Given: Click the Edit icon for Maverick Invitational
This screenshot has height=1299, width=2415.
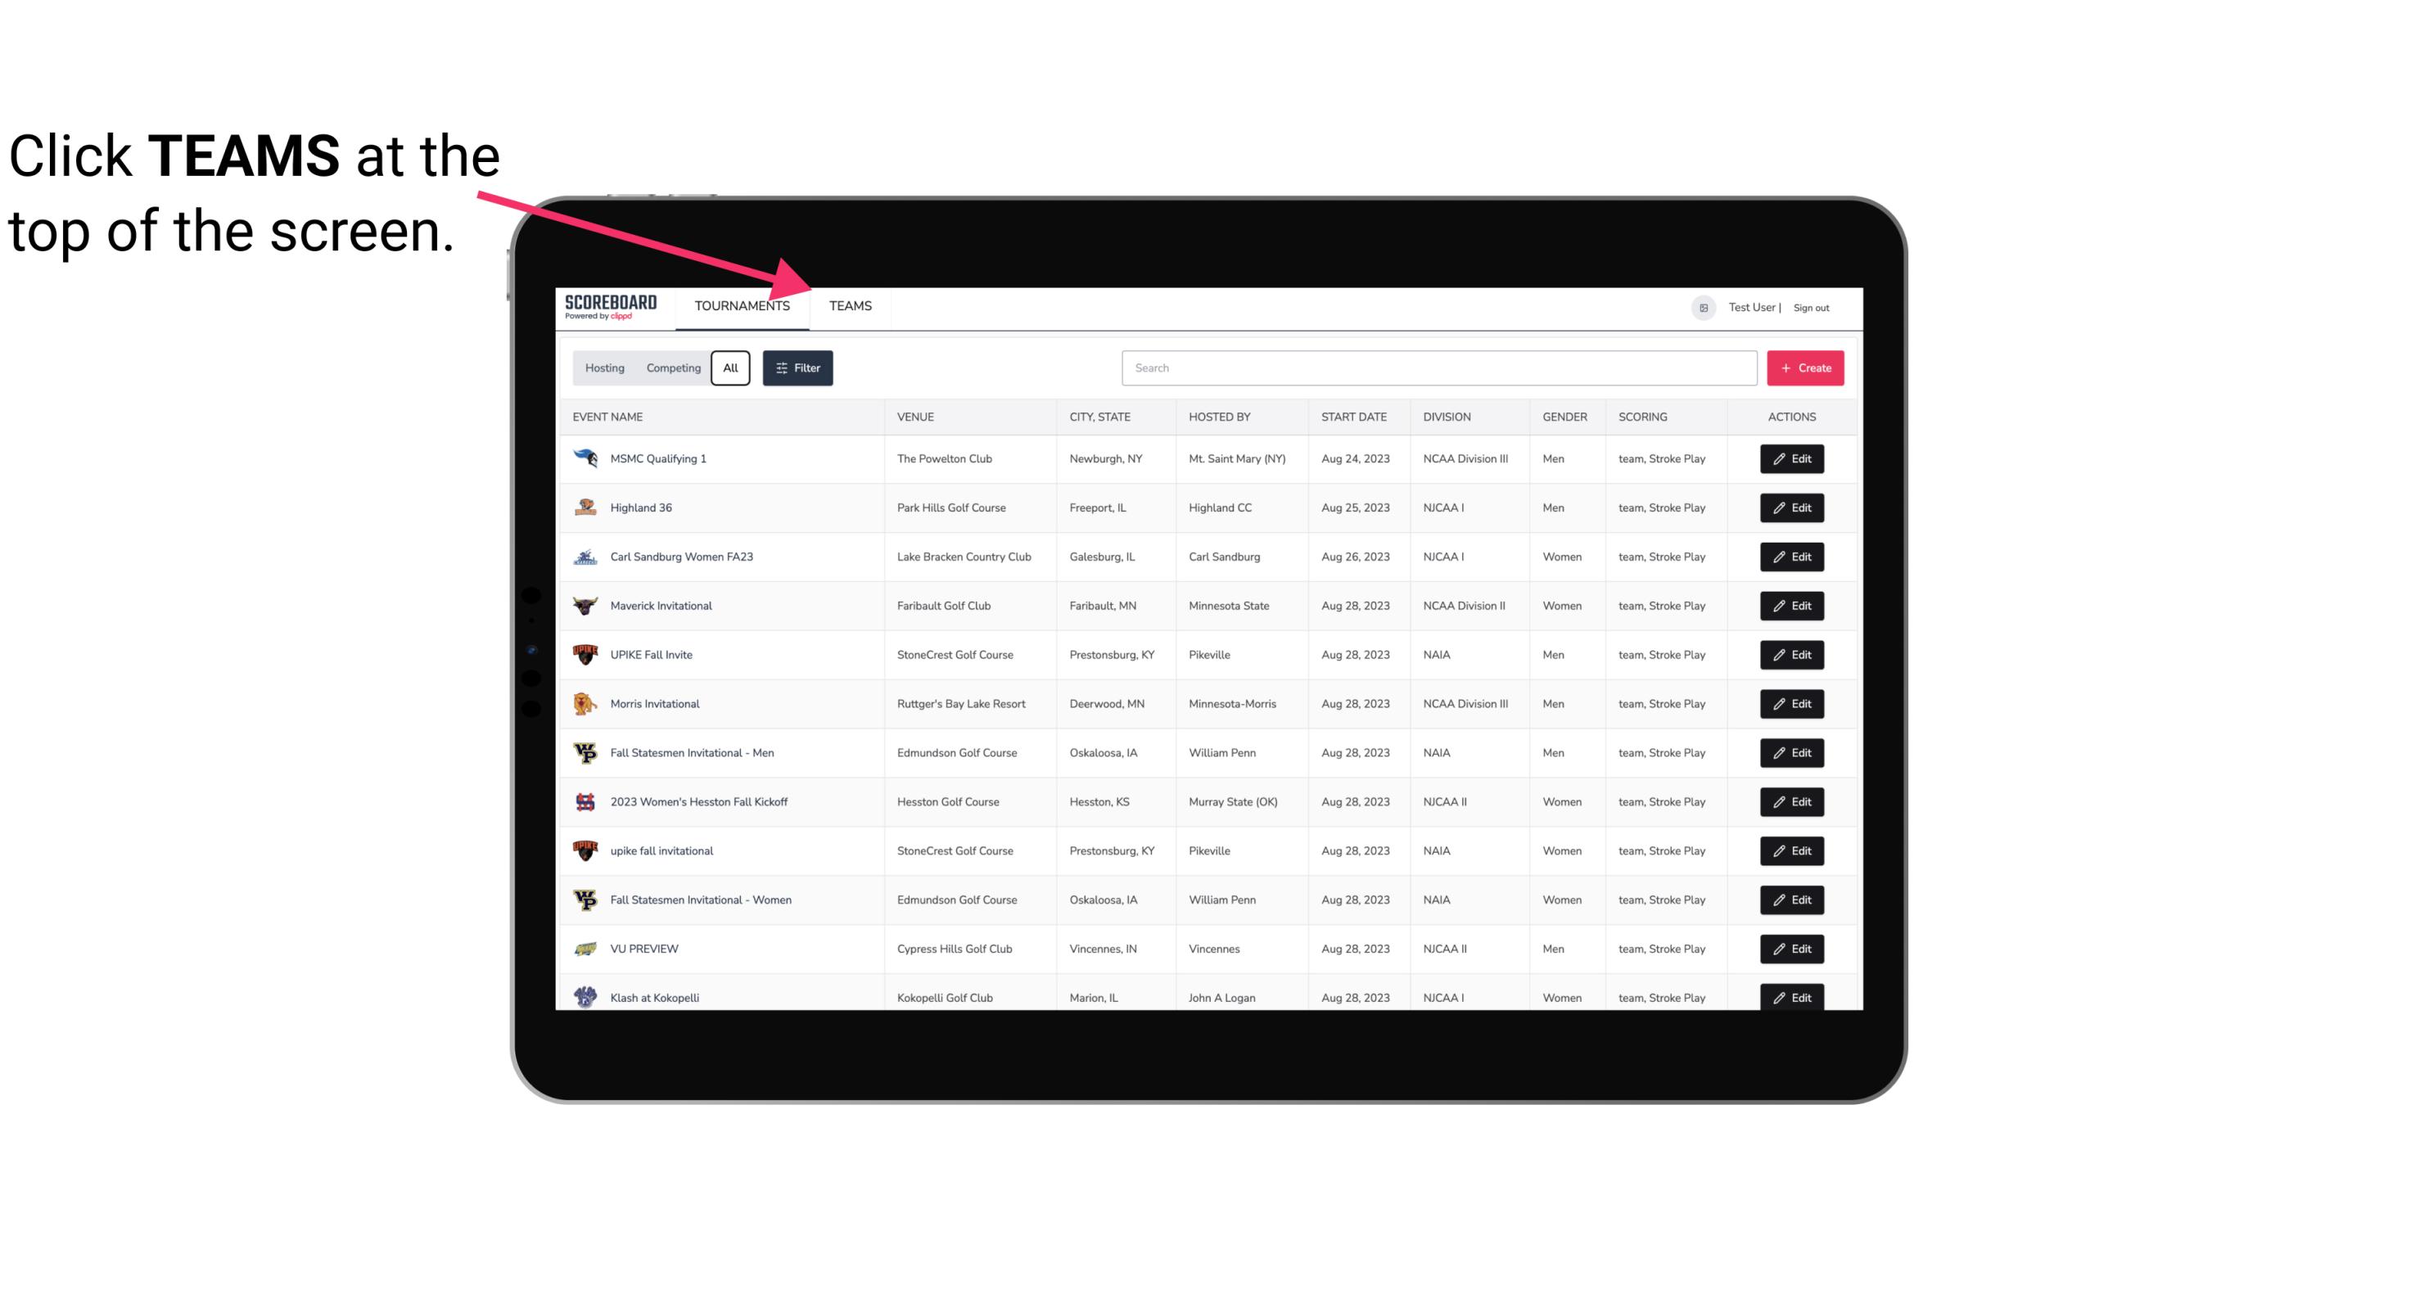Looking at the screenshot, I should tap(1791, 605).
